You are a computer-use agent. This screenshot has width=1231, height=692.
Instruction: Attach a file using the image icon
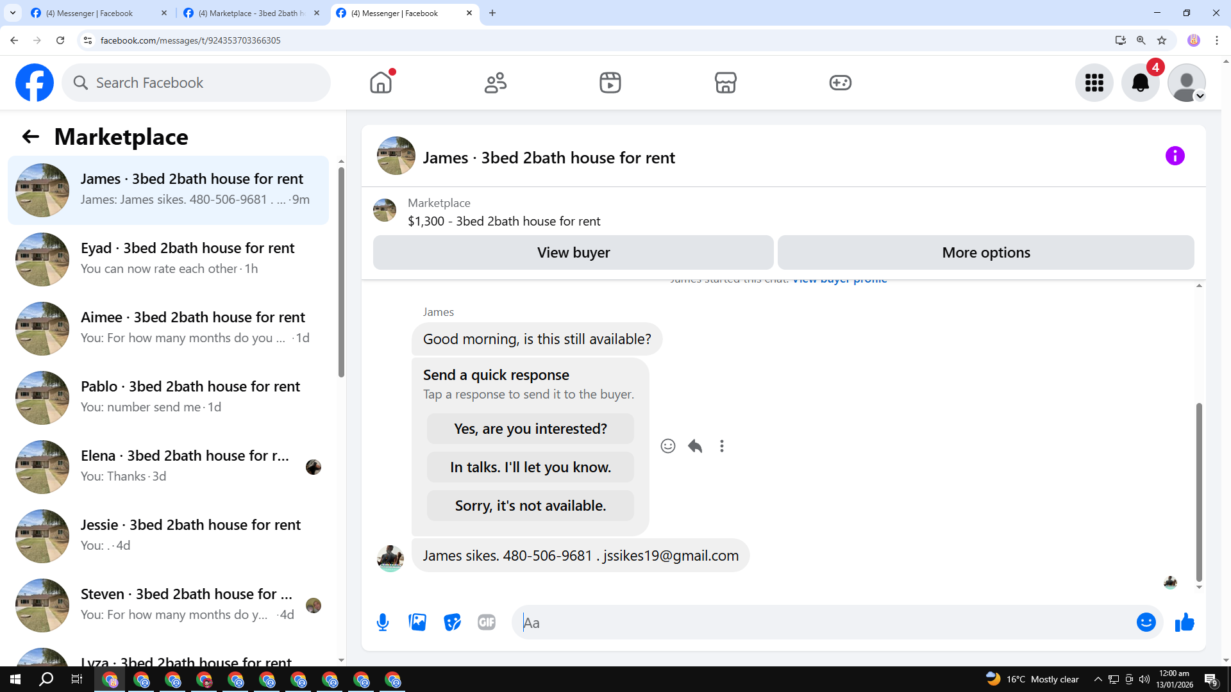click(417, 622)
